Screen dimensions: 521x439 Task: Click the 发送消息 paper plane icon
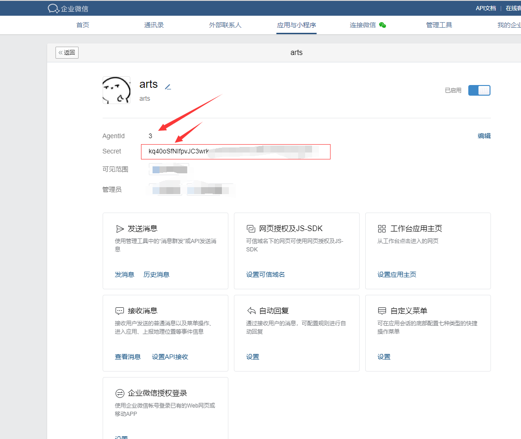(120, 229)
